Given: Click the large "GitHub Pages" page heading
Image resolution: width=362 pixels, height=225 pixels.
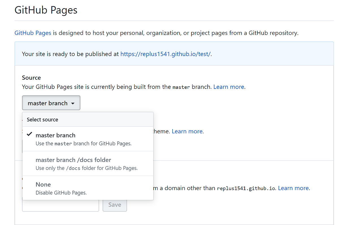Looking at the screenshot, I should tap(46, 10).
